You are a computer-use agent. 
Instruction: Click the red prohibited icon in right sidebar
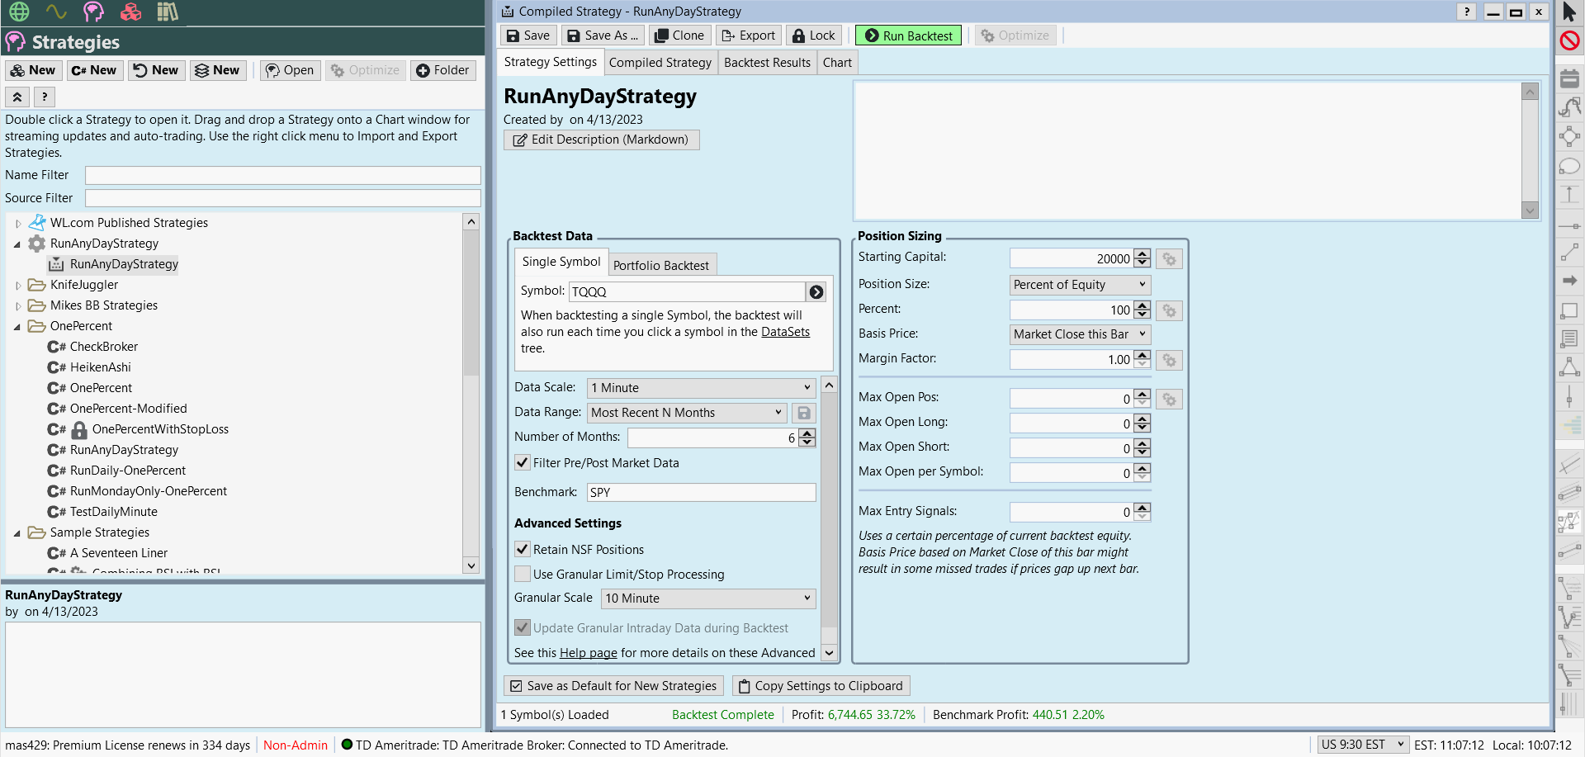point(1569,40)
